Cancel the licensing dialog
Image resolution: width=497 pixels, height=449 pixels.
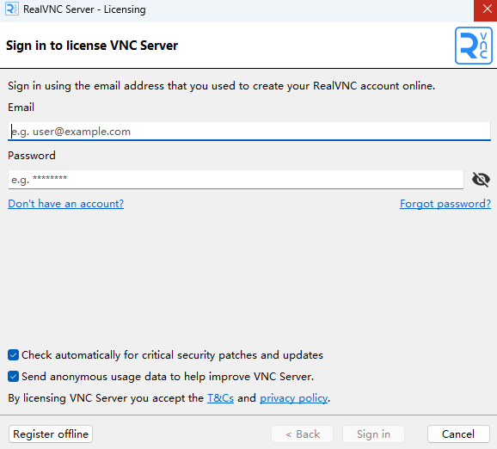coord(458,434)
